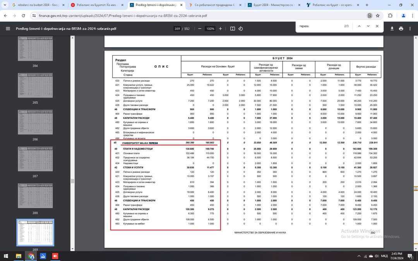Screen dimensions: 418x261
Task: Bookmark this page with star icon
Action: [377, 16]
